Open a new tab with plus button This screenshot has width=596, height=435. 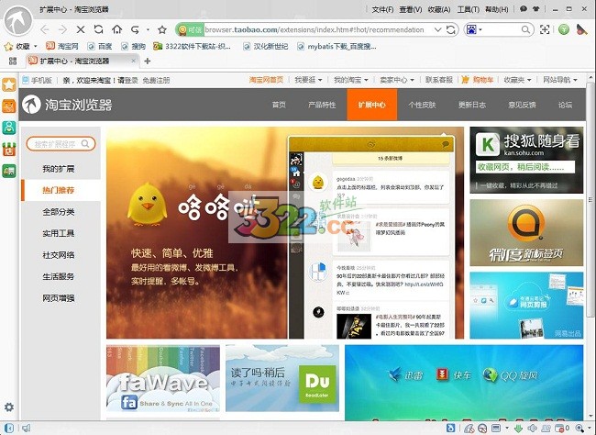[x=148, y=61]
